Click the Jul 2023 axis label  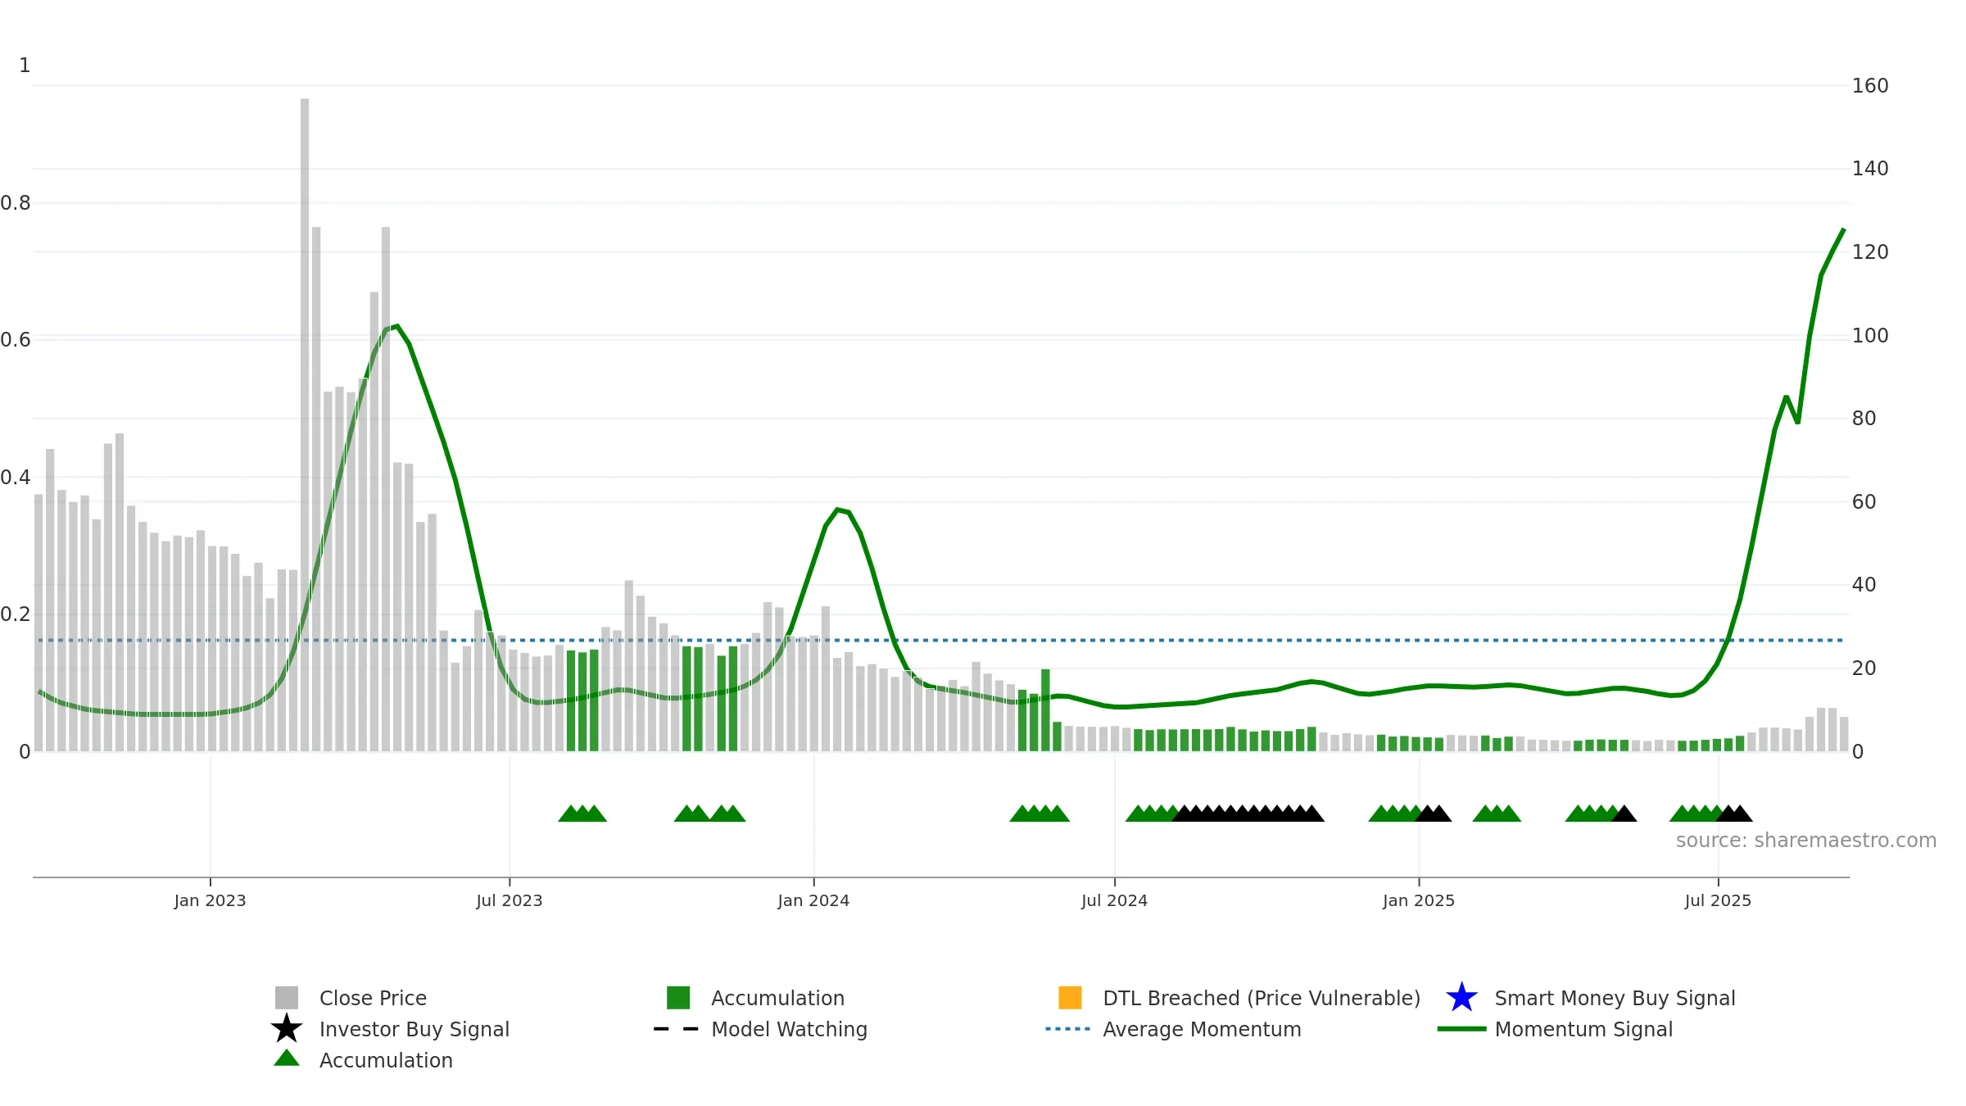510,901
